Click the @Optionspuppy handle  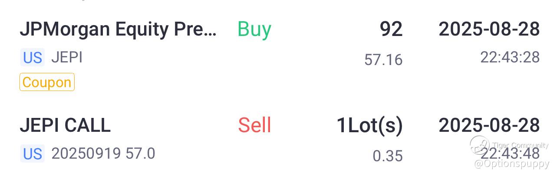point(512,164)
